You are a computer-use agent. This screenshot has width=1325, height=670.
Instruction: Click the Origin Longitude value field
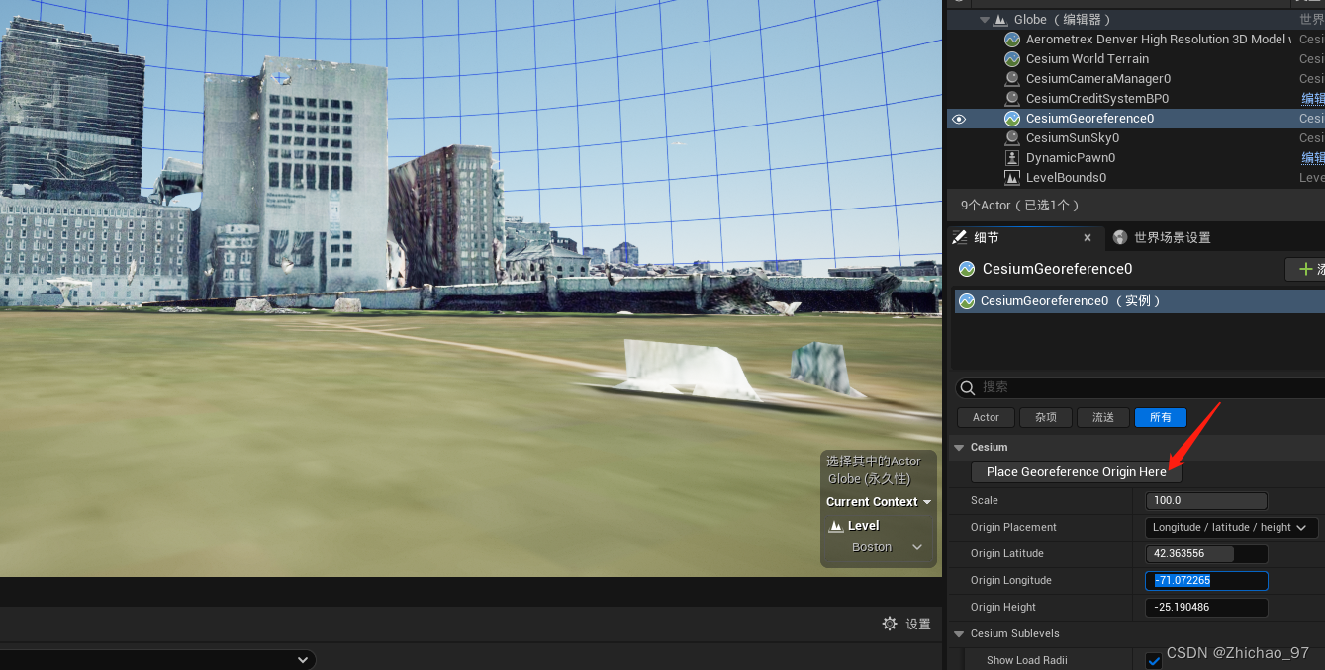tap(1206, 581)
